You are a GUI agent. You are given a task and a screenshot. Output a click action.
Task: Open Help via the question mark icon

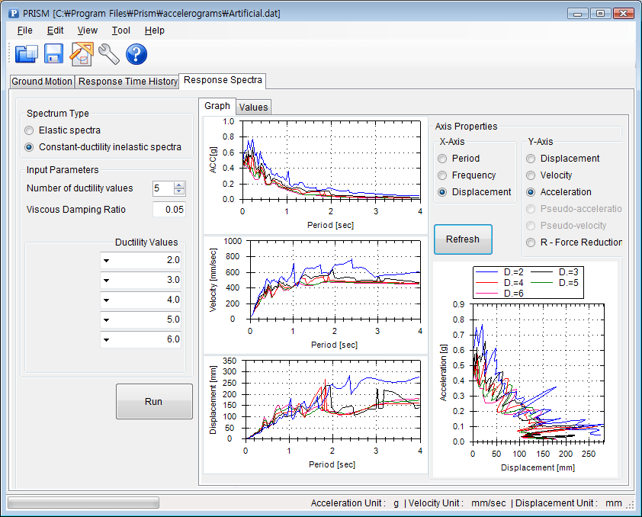[x=136, y=54]
